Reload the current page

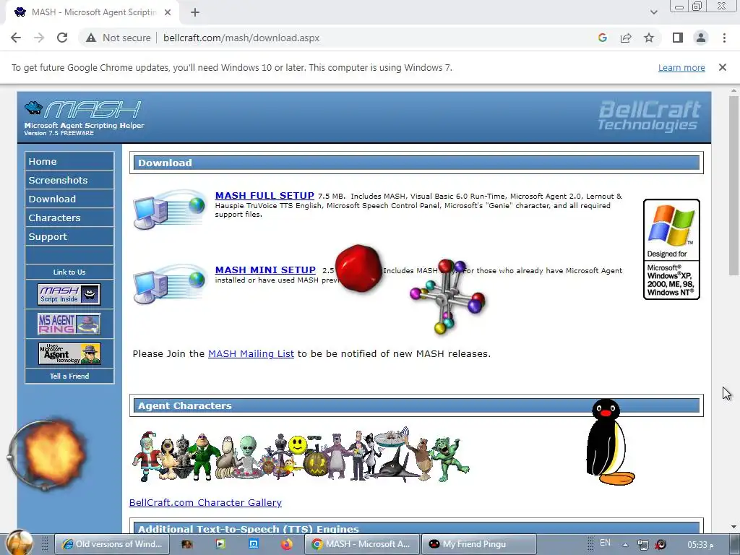point(62,38)
